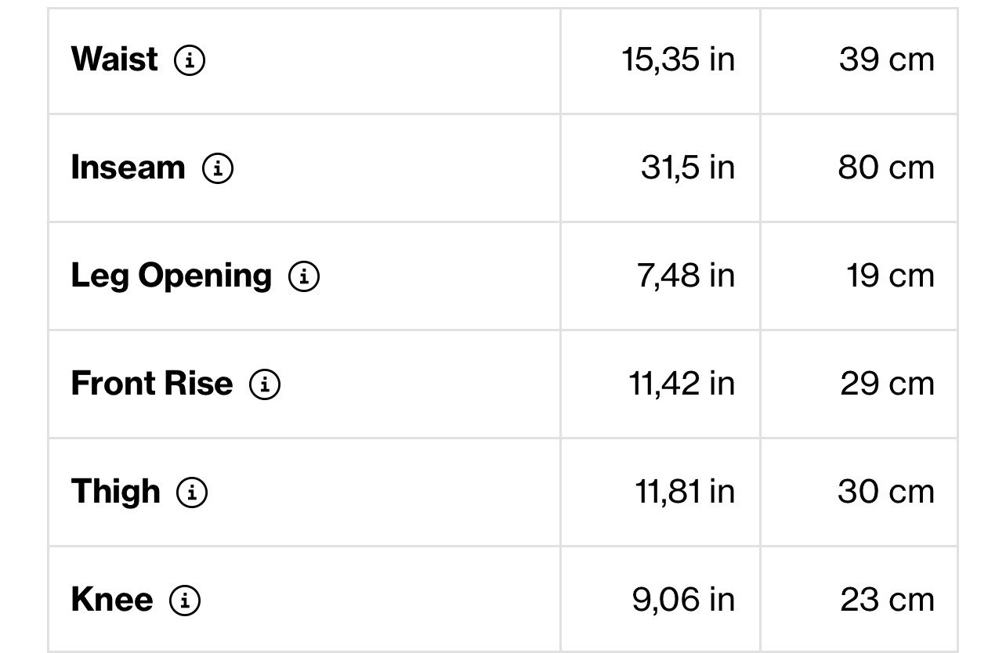Click the 15,35 in waist value

pyautogui.click(x=679, y=60)
